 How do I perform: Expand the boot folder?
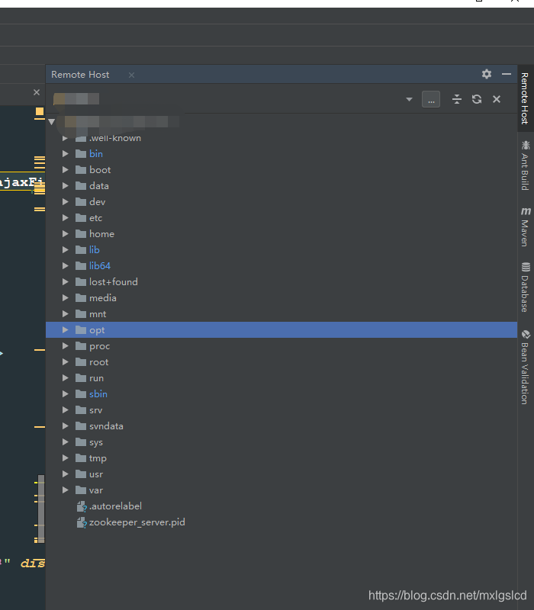(x=66, y=170)
